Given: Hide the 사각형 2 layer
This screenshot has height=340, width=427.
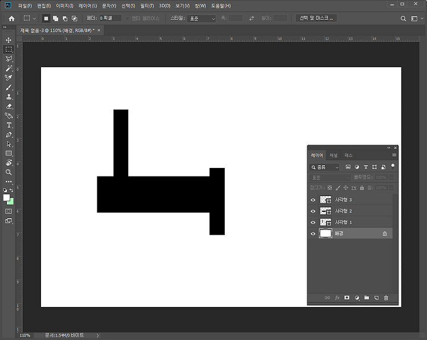Looking at the screenshot, I should point(313,211).
